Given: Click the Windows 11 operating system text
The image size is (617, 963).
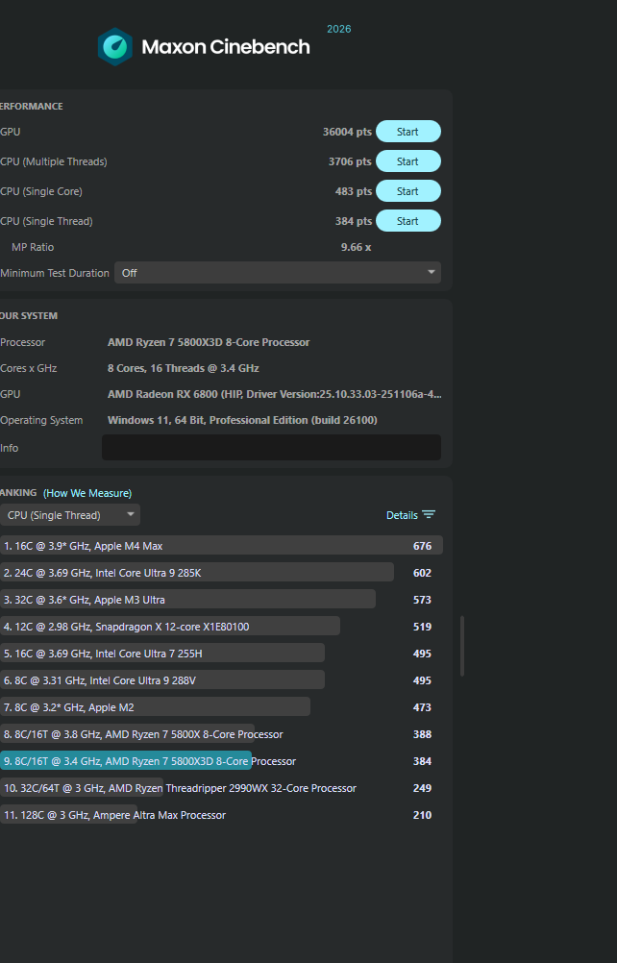Looking at the screenshot, I should (242, 420).
